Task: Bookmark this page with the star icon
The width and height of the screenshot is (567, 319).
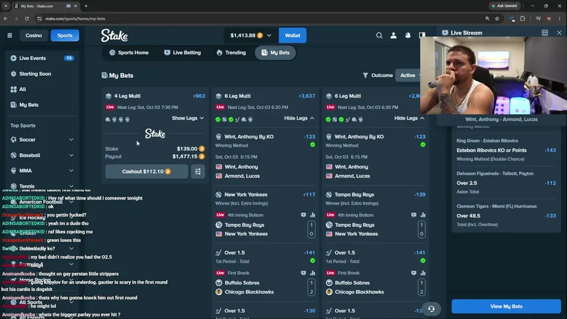Action: click(x=497, y=19)
